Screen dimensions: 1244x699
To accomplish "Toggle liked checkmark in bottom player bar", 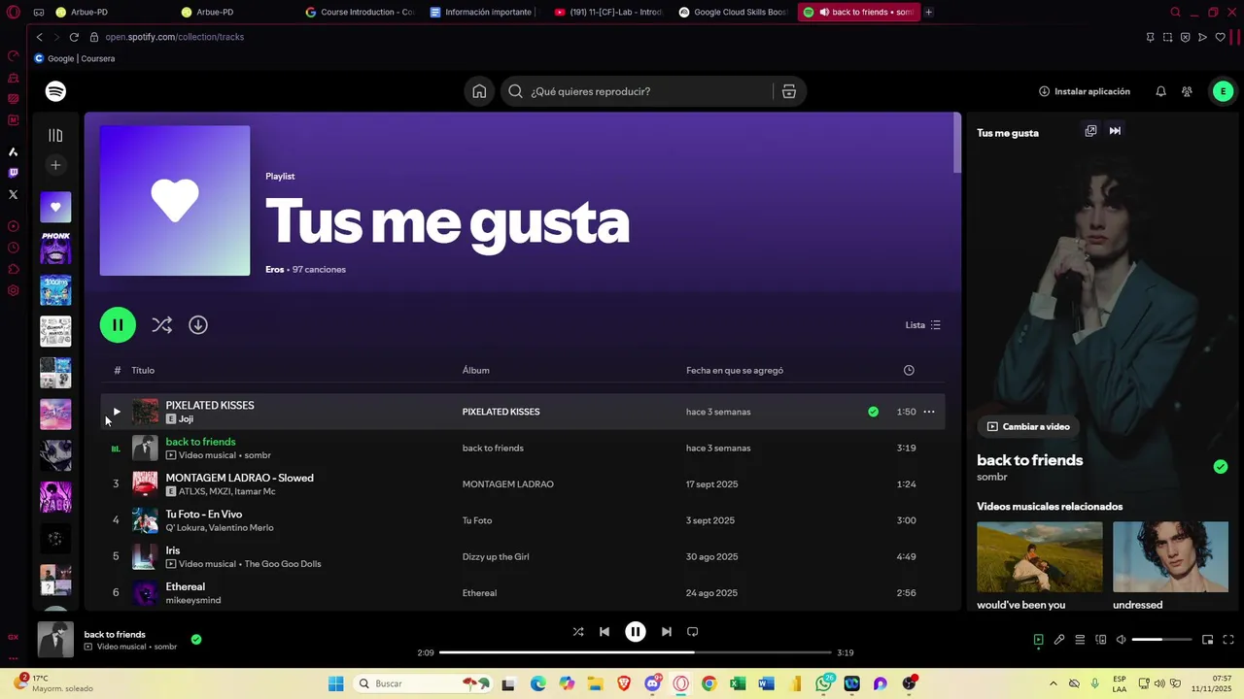I will coord(196,640).
